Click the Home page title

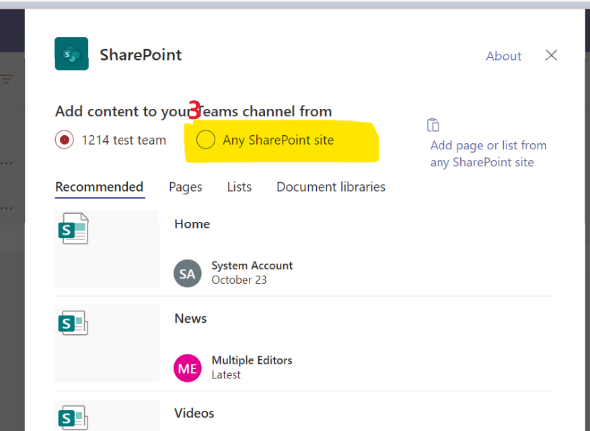click(192, 224)
